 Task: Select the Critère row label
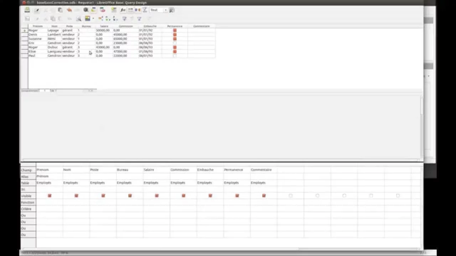click(x=28, y=209)
